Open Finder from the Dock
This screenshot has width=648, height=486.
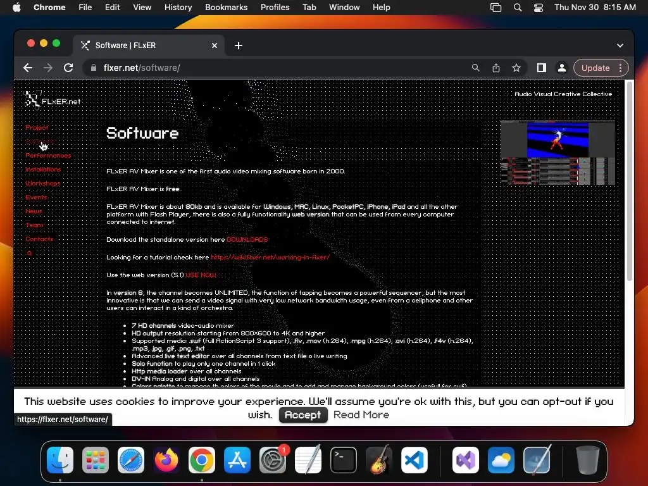click(60, 459)
